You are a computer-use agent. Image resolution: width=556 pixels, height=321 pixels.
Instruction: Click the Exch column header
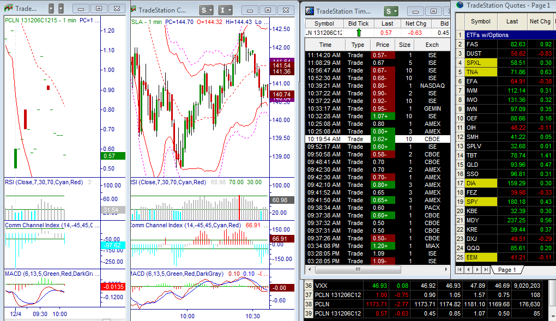432,45
